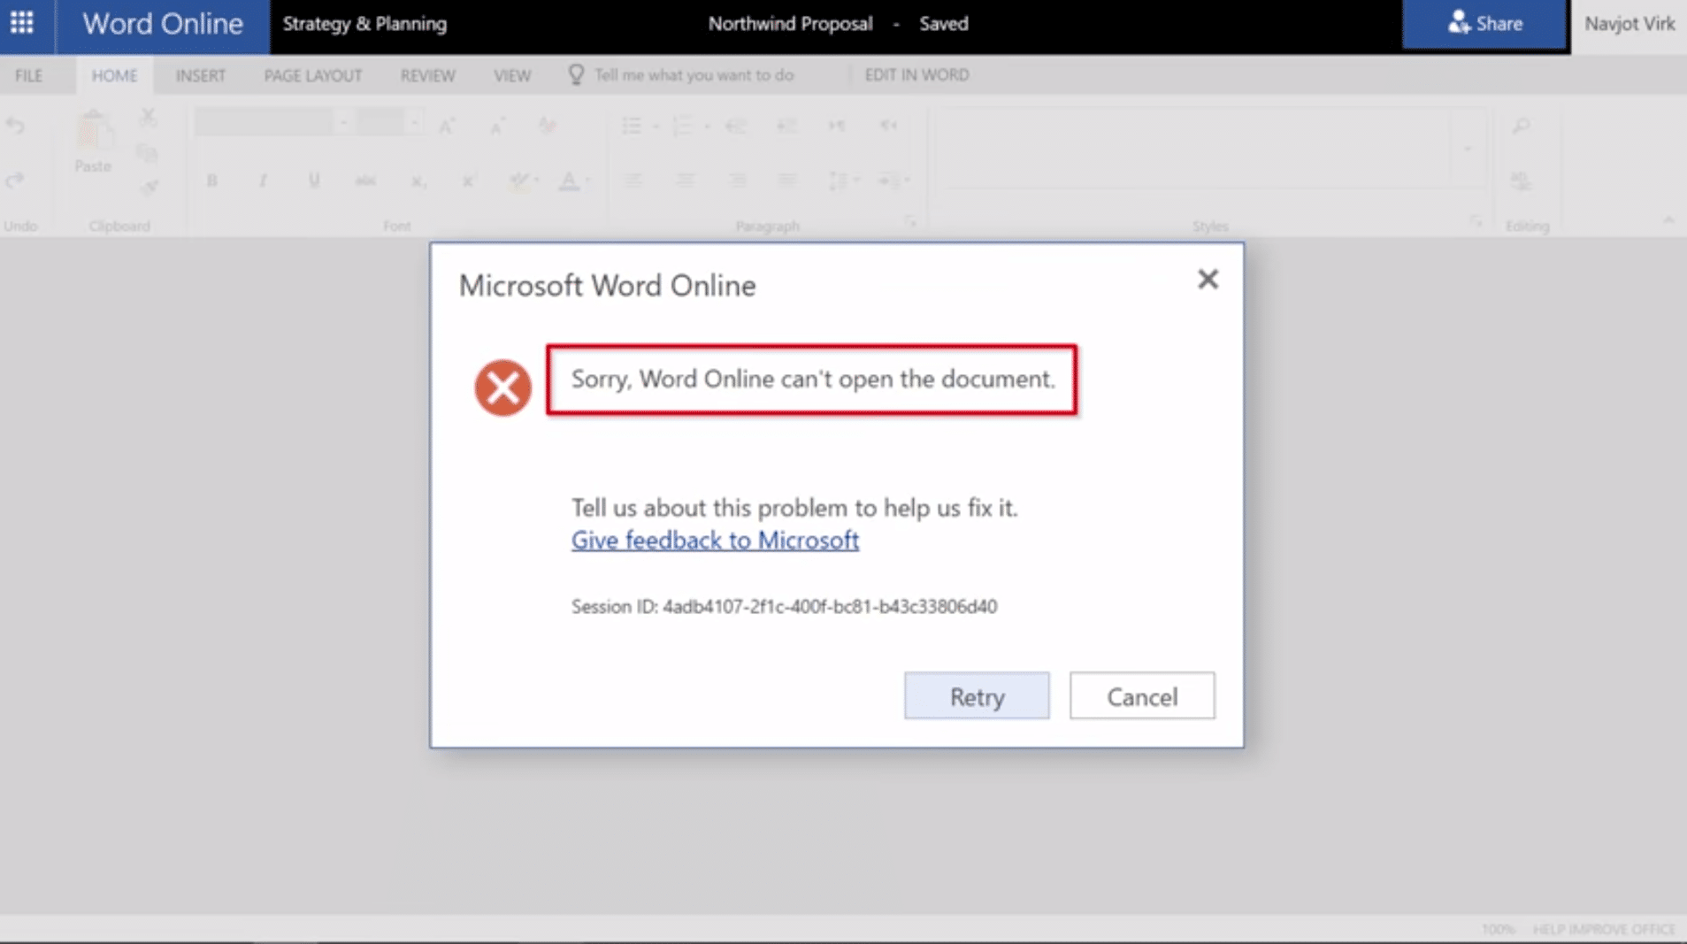Close the Microsoft Word Online dialog
The height and width of the screenshot is (944, 1687).
coord(1208,280)
